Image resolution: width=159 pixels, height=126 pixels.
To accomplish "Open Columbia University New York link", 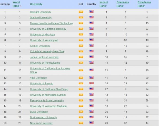I will click(47, 51).
